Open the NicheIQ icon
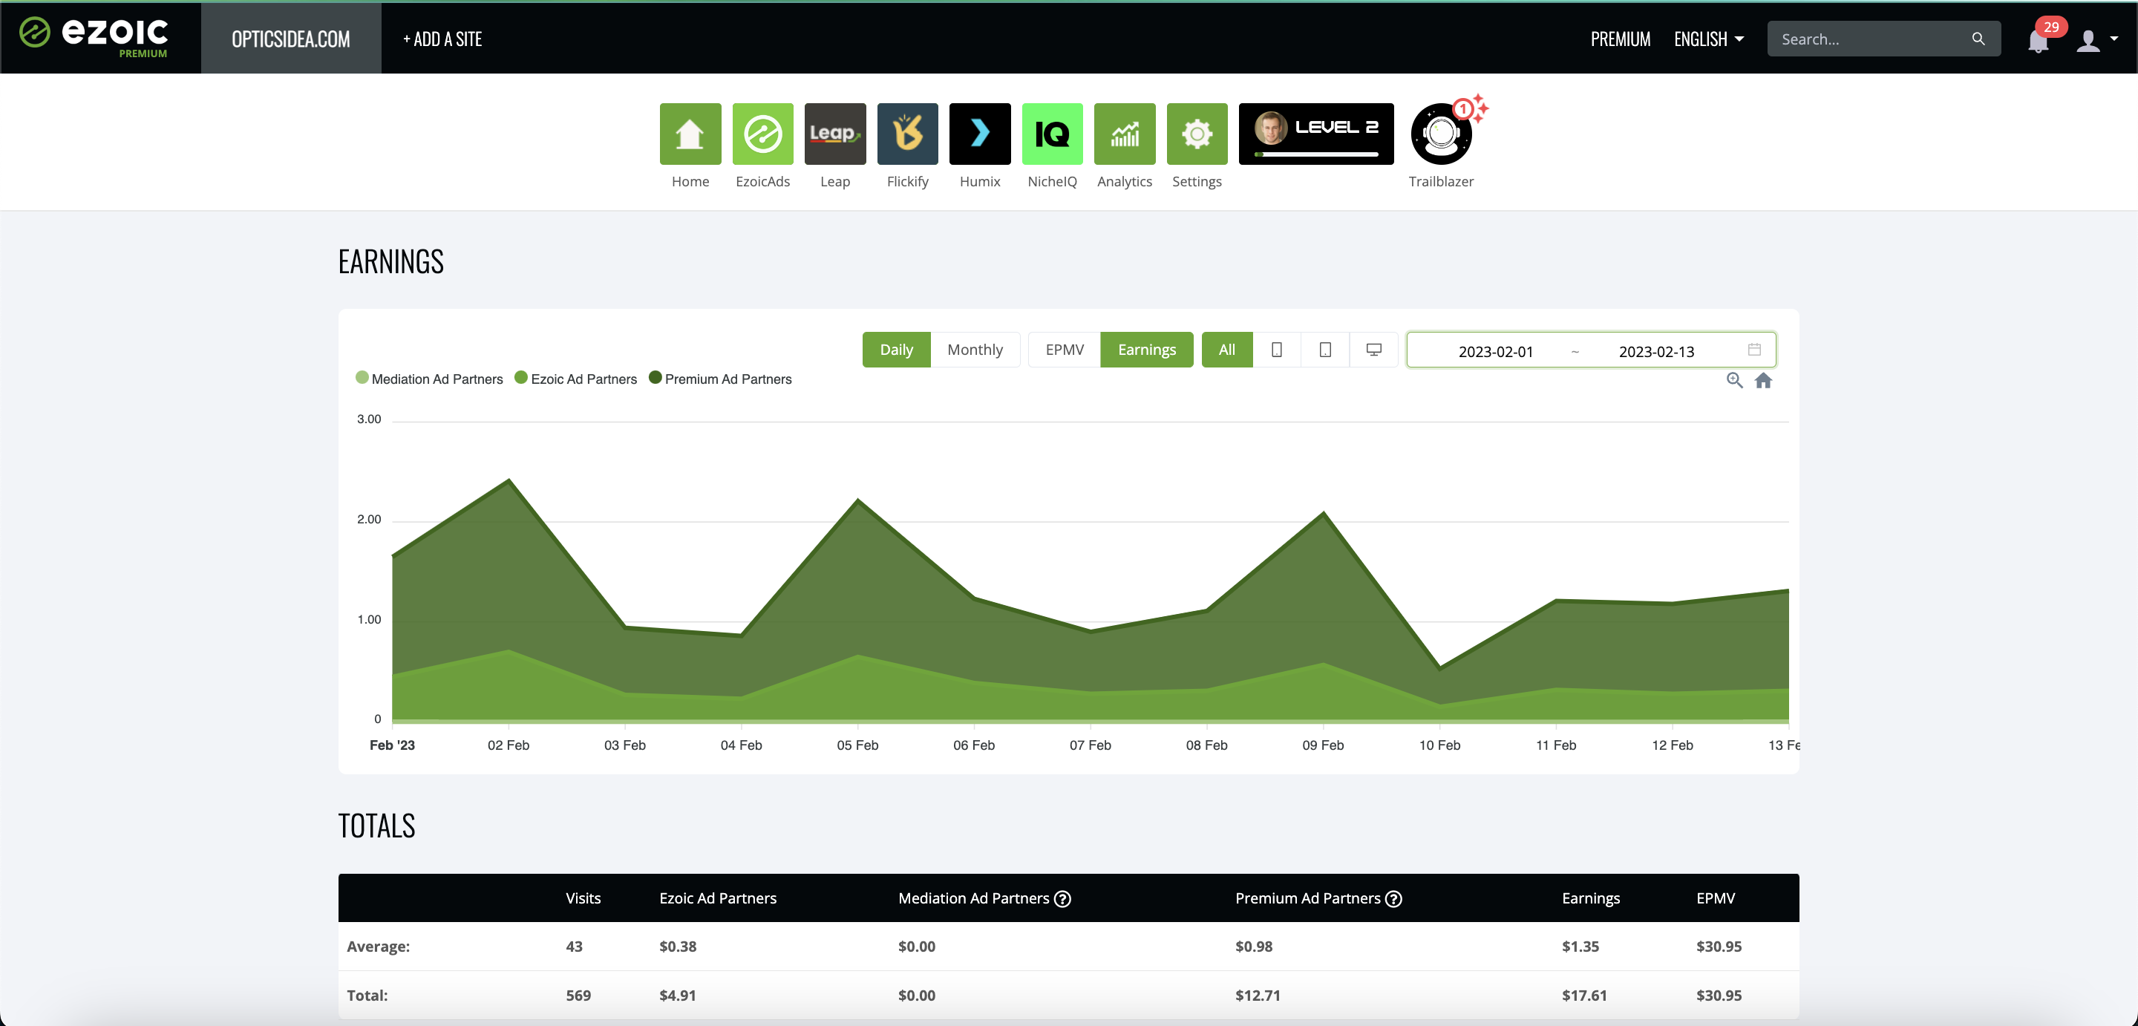Image resolution: width=2138 pixels, height=1026 pixels. 1052,134
